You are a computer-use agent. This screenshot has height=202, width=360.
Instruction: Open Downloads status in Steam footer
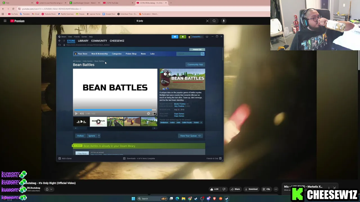click(x=139, y=159)
